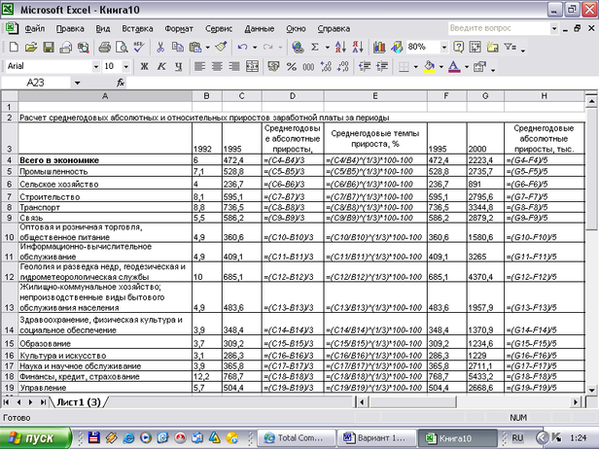Click the Undo arrow icon

tap(242, 47)
